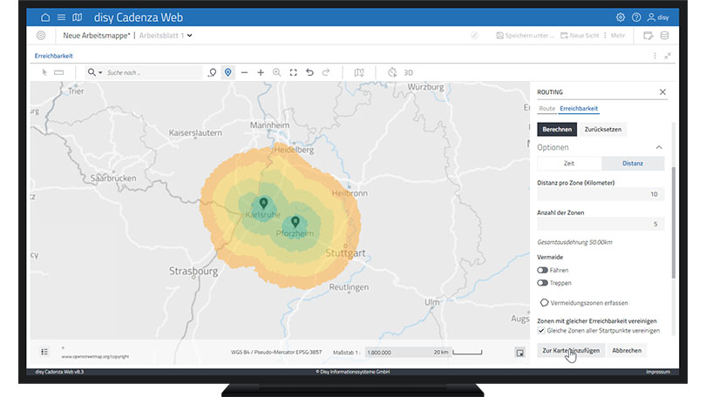
Task: Open the disy user account menu
Action: point(658,17)
